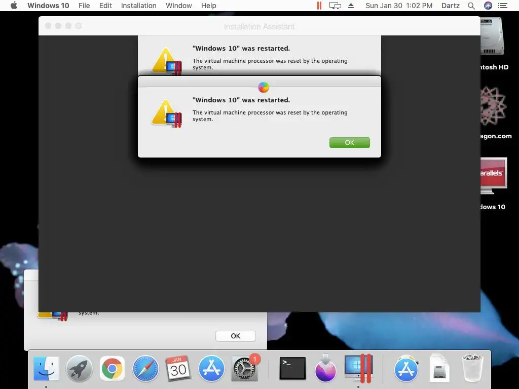Open System Preferences with update badge
Screen dimensions: 519x389
(245, 368)
